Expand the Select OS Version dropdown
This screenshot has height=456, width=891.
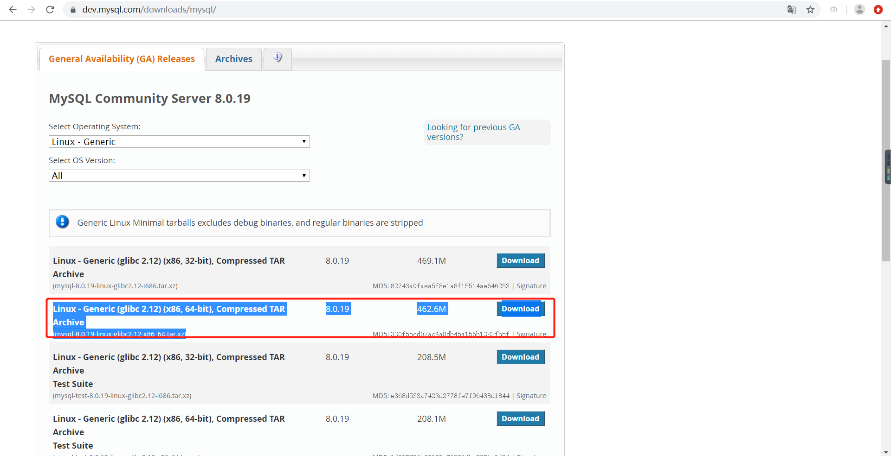179,176
